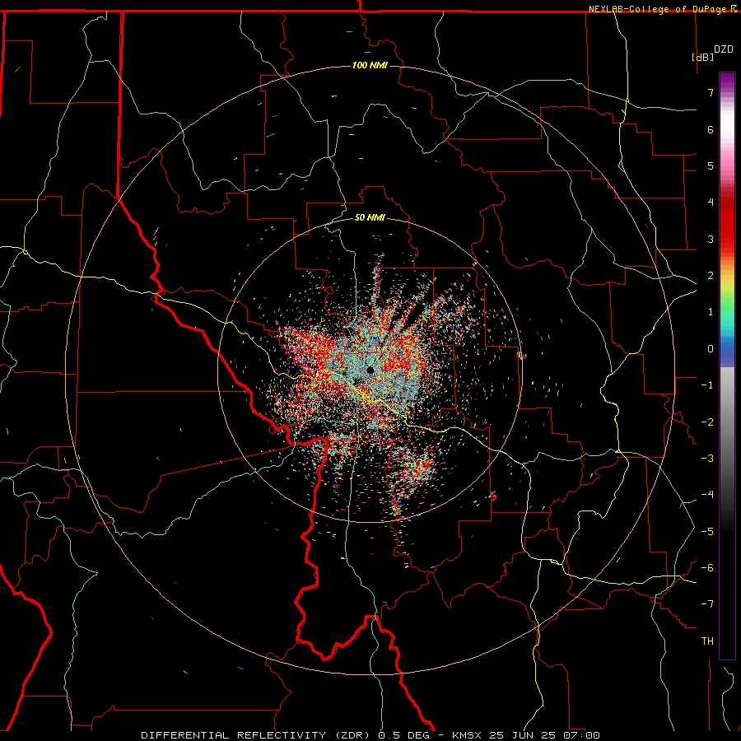This screenshot has height=741, width=741.
Task: Click the [dB] unit label
Action: pyautogui.click(x=702, y=57)
